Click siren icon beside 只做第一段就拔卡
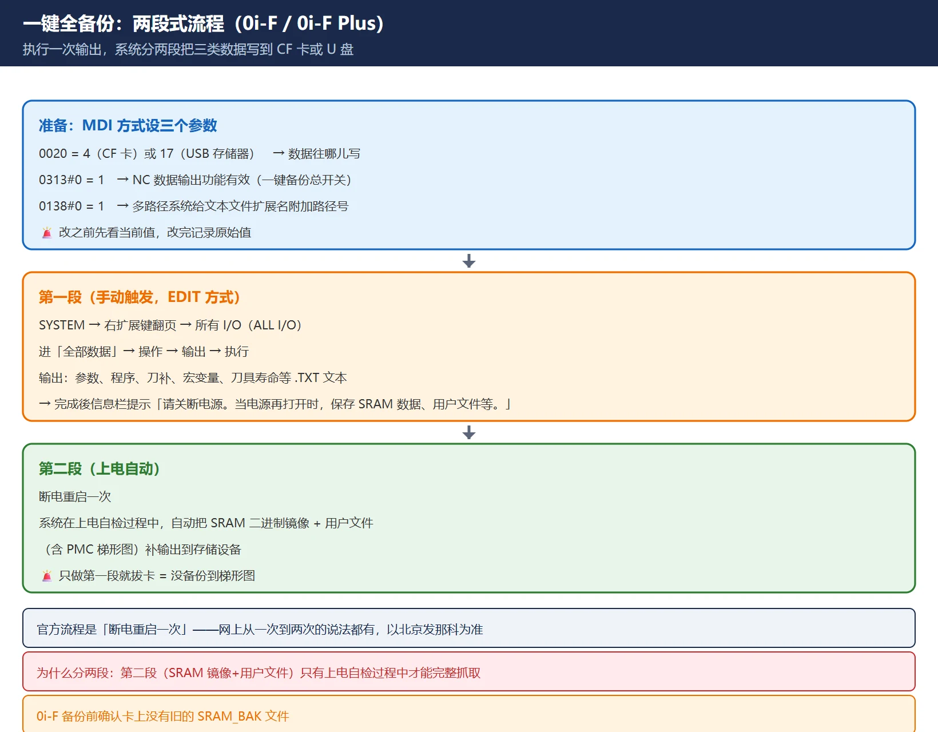938x732 pixels. tap(47, 576)
